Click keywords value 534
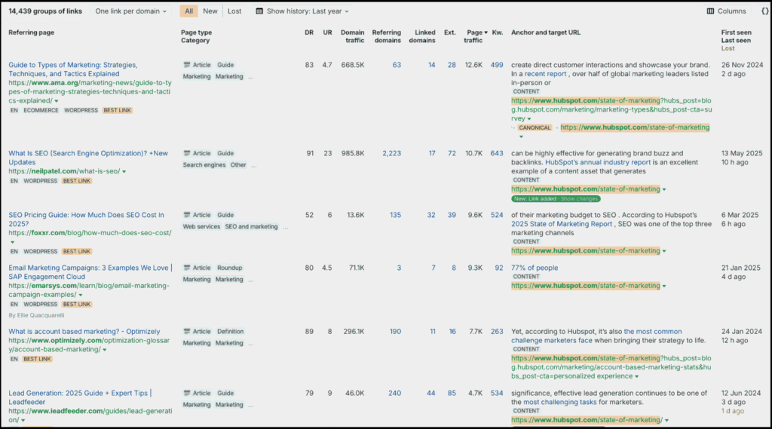 (x=497, y=393)
